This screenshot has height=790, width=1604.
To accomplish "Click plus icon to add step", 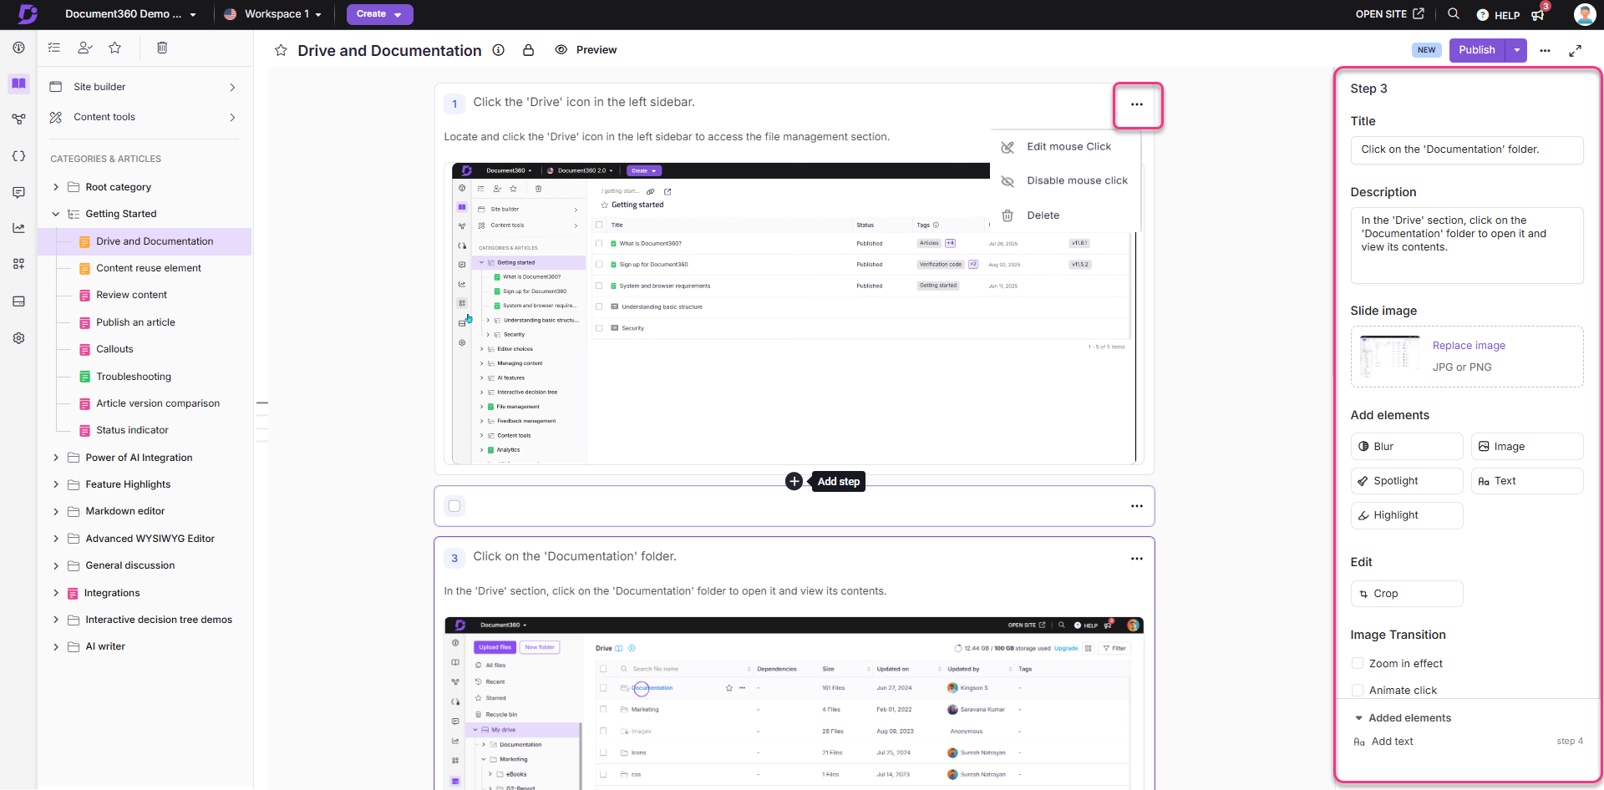I will pyautogui.click(x=794, y=482).
